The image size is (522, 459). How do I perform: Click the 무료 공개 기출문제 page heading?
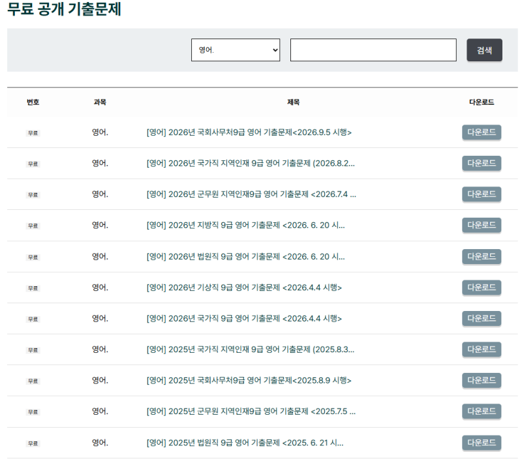[64, 8]
